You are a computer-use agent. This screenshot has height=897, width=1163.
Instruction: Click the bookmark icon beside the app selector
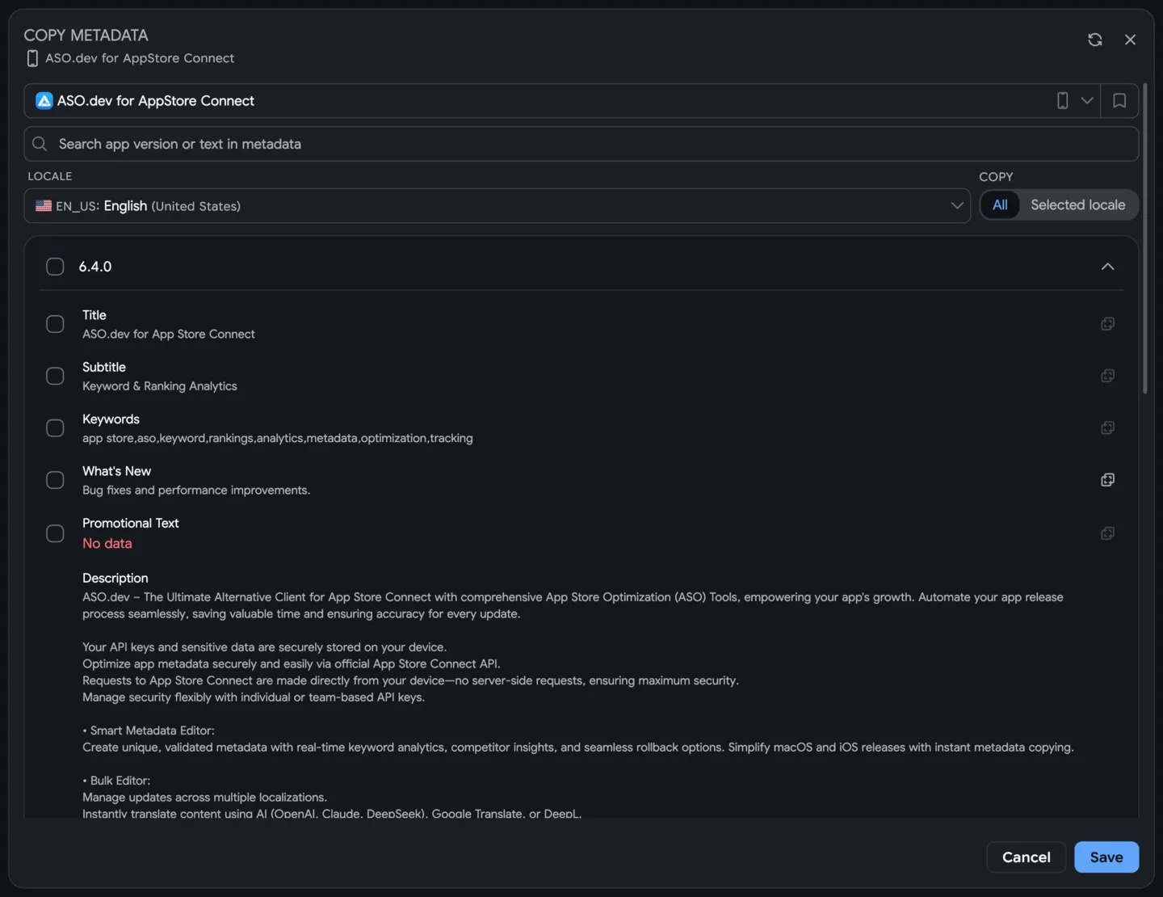(x=1119, y=101)
